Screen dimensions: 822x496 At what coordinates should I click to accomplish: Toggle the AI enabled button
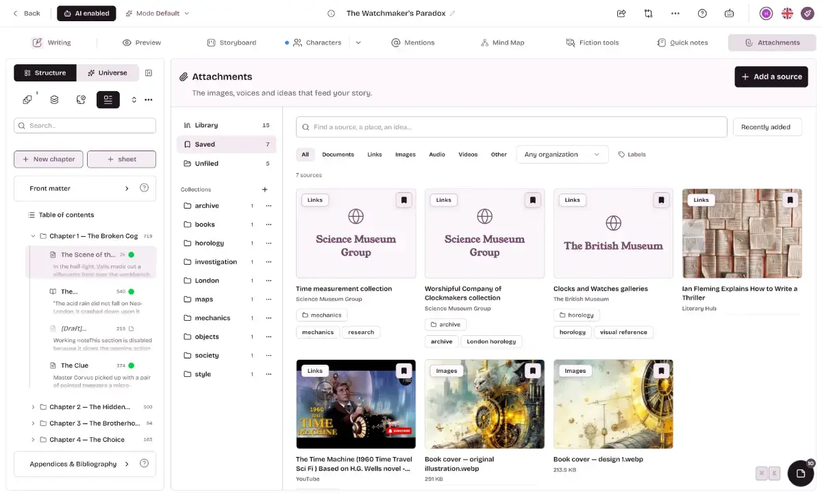pyautogui.click(x=86, y=13)
